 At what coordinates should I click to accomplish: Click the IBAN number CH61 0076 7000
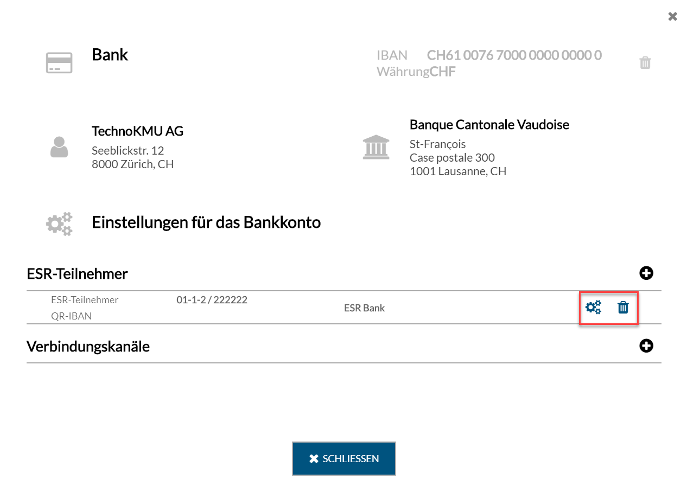[514, 55]
